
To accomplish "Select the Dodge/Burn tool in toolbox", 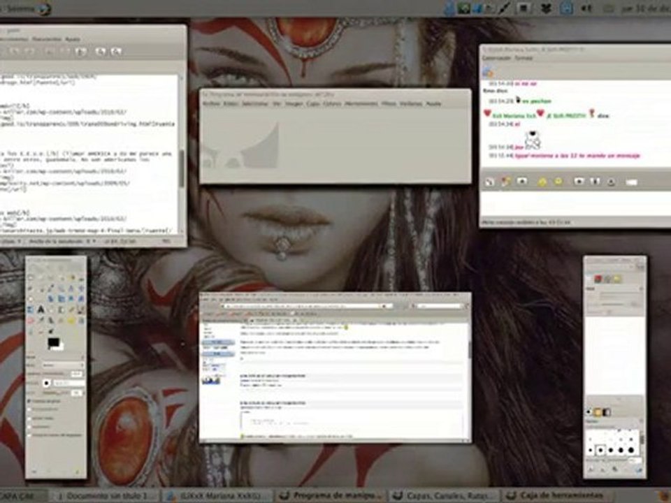I will pyautogui.click(x=51, y=331).
